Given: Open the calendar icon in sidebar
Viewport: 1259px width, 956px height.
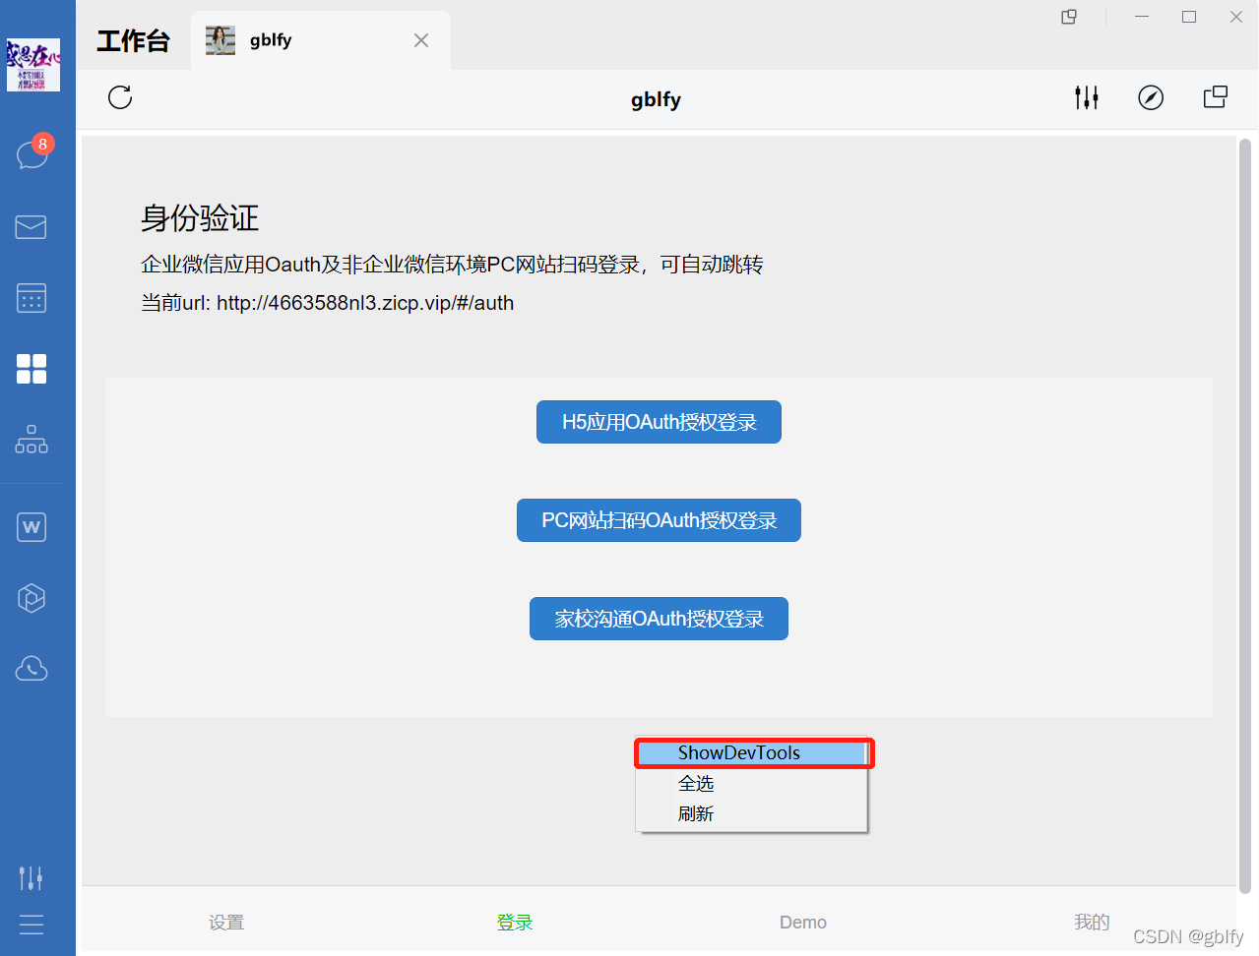Looking at the screenshot, I should coord(31,298).
